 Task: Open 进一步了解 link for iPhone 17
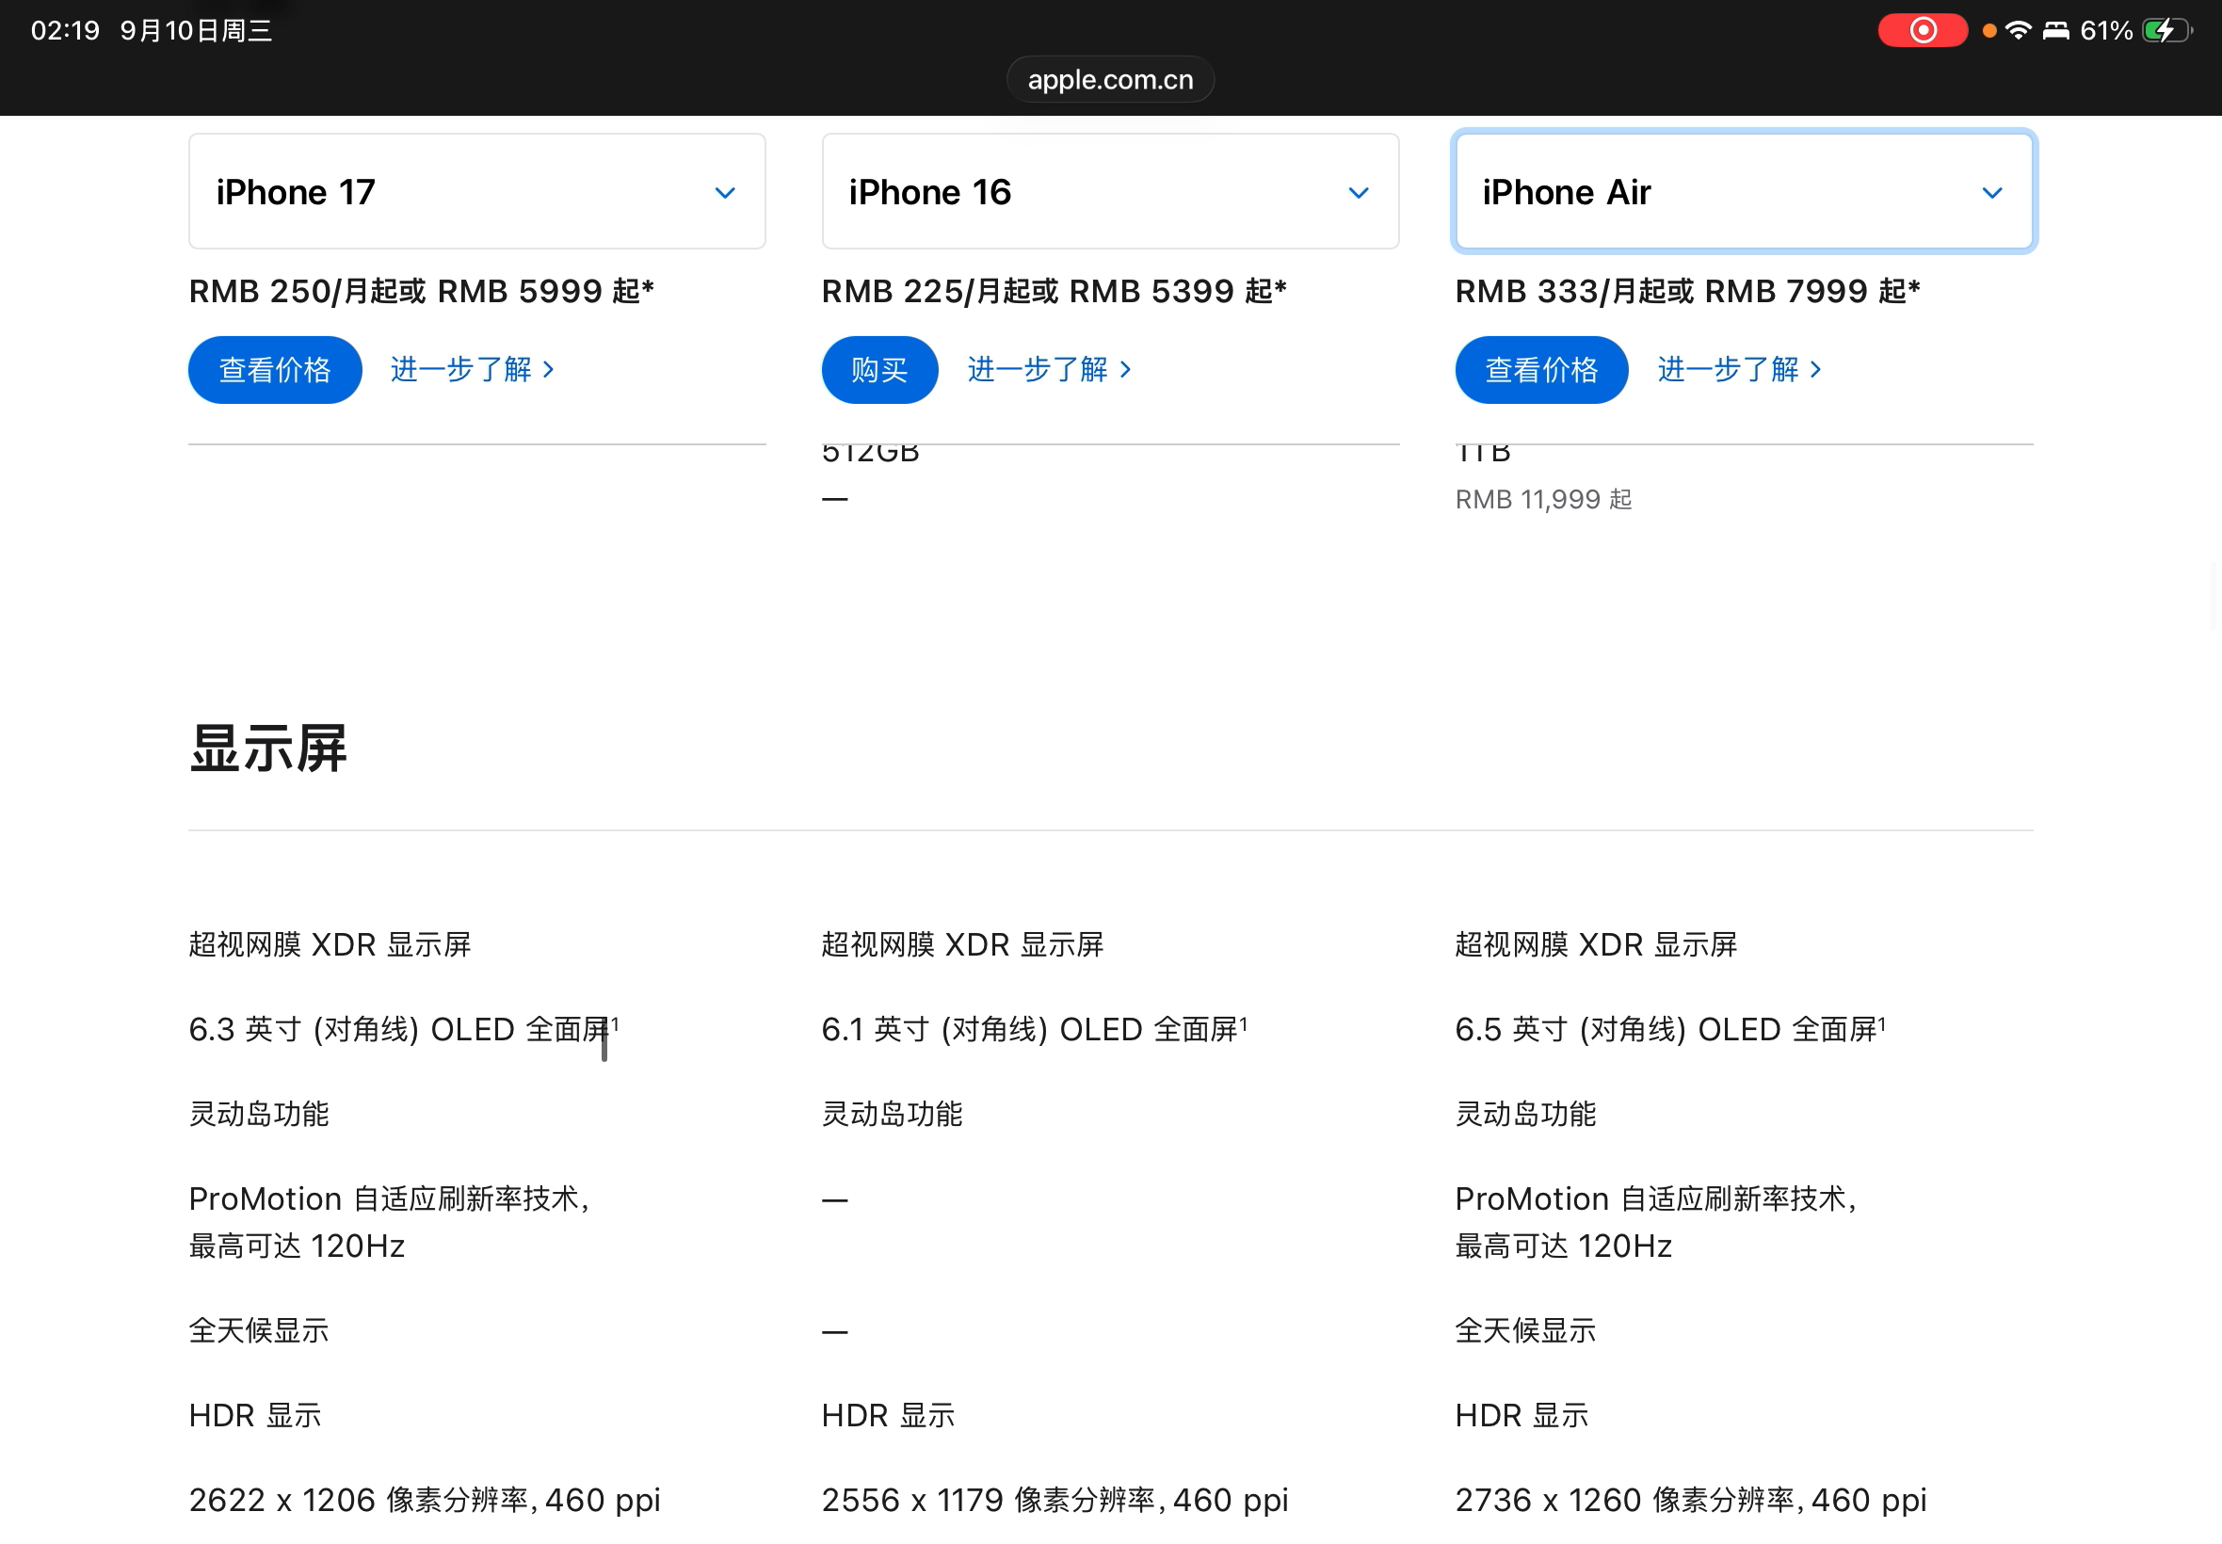click(x=472, y=370)
